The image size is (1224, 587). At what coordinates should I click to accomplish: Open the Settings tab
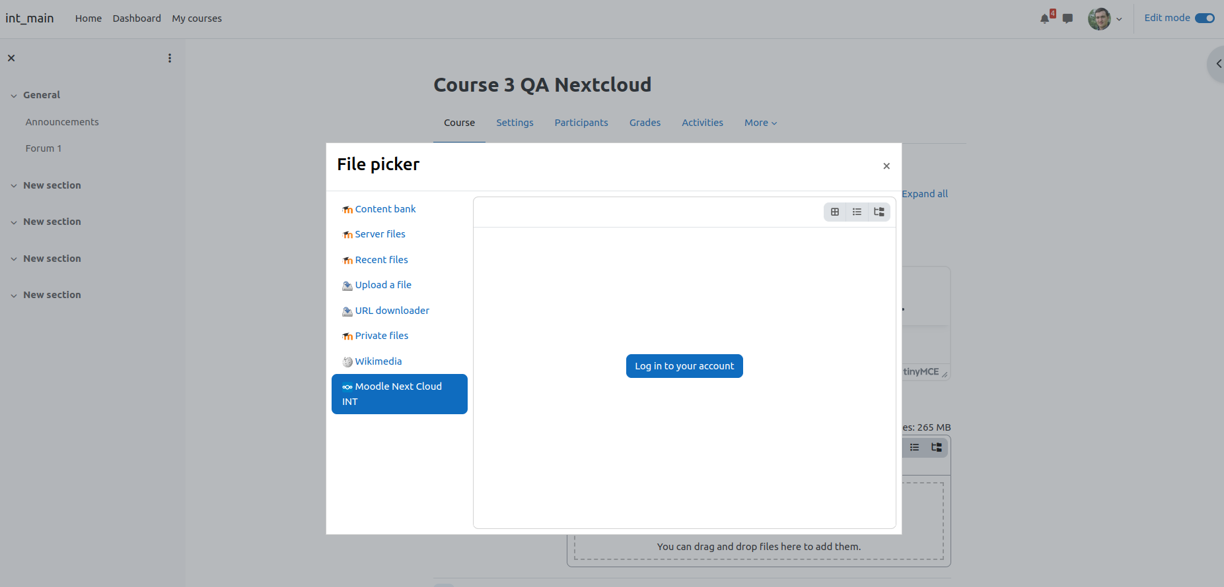pyautogui.click(x=515, y=123)
